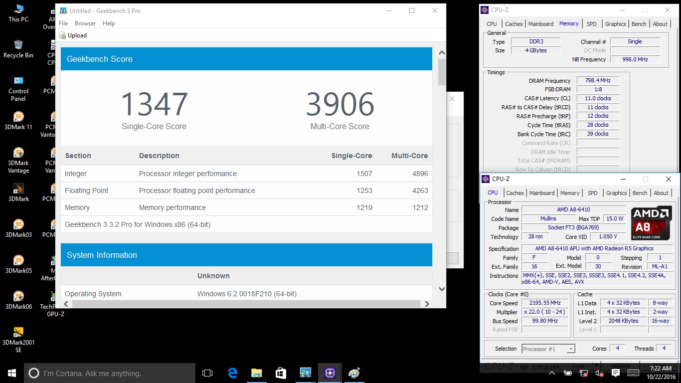Image resolution: width=681 pixels, height=383 pixels.
Task: Click the Operating System row in Geekbench
Action: pyautogui.click(x=246, y=294)
